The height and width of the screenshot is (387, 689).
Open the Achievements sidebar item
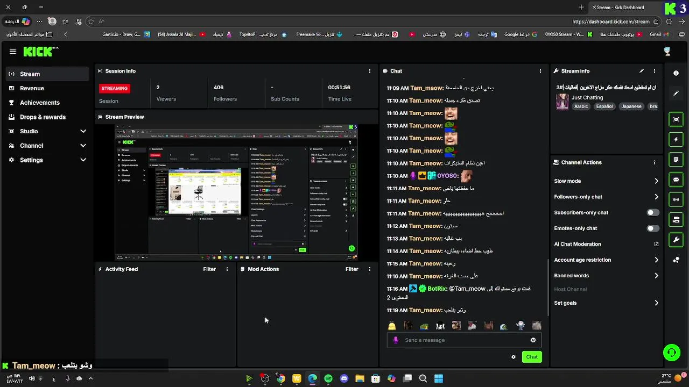pos(47,103)
